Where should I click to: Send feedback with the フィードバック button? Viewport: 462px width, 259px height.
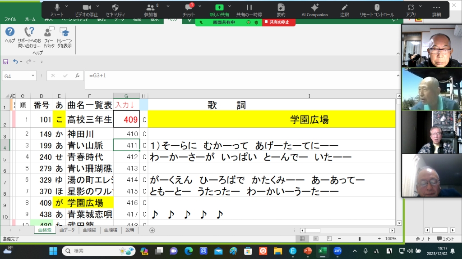click(x=49, y=37)
